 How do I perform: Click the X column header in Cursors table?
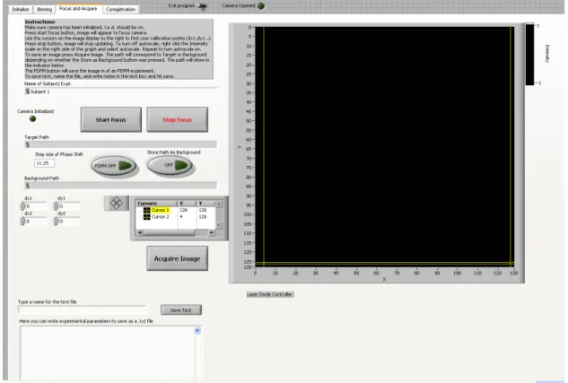pyautogui.click(x=187, y=204)
